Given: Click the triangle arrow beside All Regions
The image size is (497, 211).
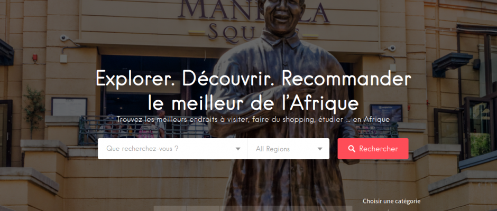Looking at the screenshot, I should [x=320, y=149].
